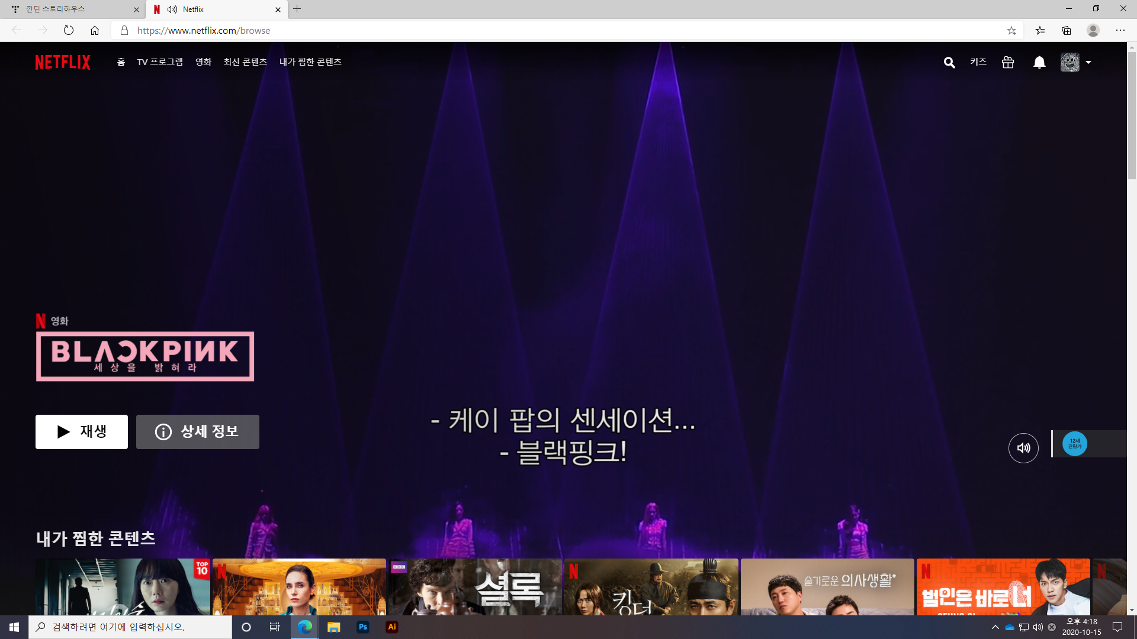Open 범인은 바로 너 thumbnail
Image resolution: width=1137 pixels, height=639 pixels.
pyautogui.click(x=1003, y=587)
